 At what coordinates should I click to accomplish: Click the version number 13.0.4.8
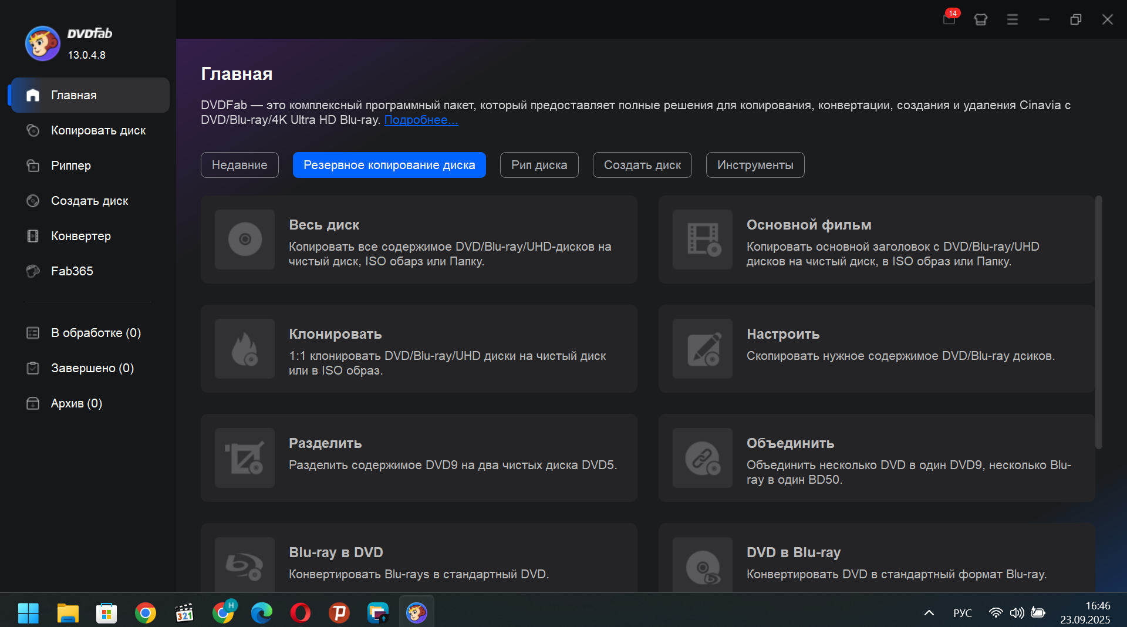point(86,55)
